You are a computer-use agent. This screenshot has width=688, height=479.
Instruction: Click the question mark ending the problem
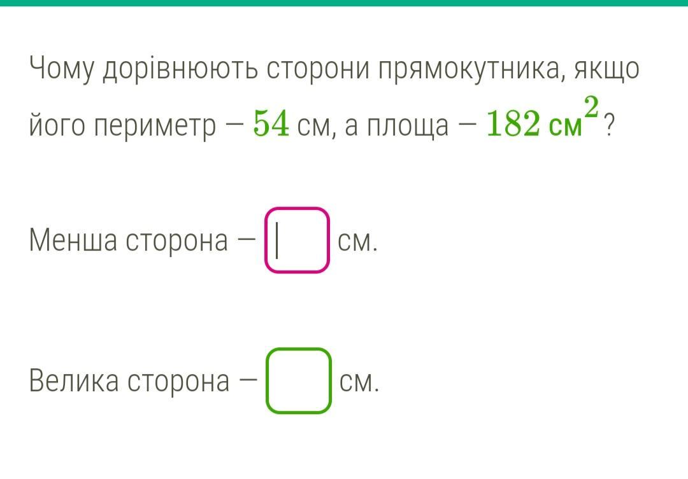[x=609, y=125]
